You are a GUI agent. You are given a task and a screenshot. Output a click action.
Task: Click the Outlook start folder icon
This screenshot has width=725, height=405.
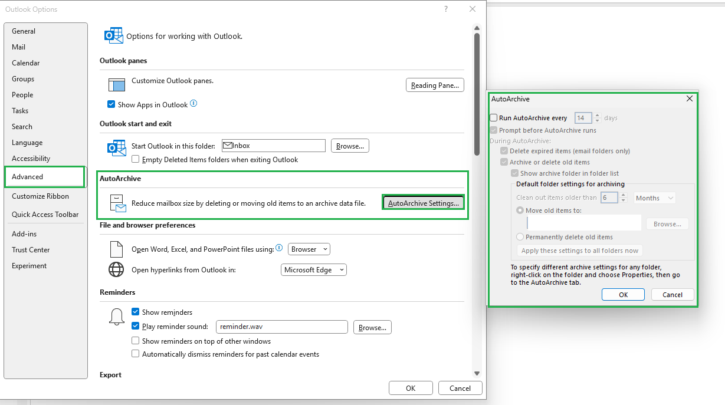pyautogui.click(x=116, y=147)
